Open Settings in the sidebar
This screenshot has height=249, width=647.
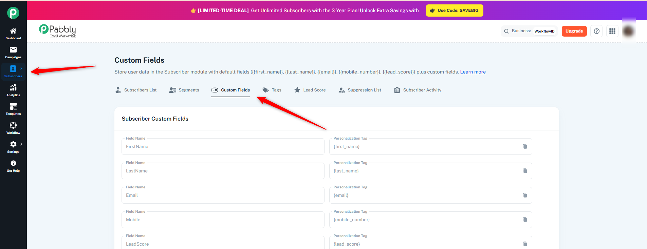pos(13,147)
